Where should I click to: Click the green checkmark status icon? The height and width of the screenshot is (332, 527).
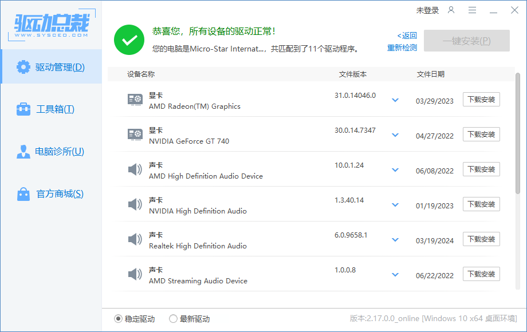point(129,39)
